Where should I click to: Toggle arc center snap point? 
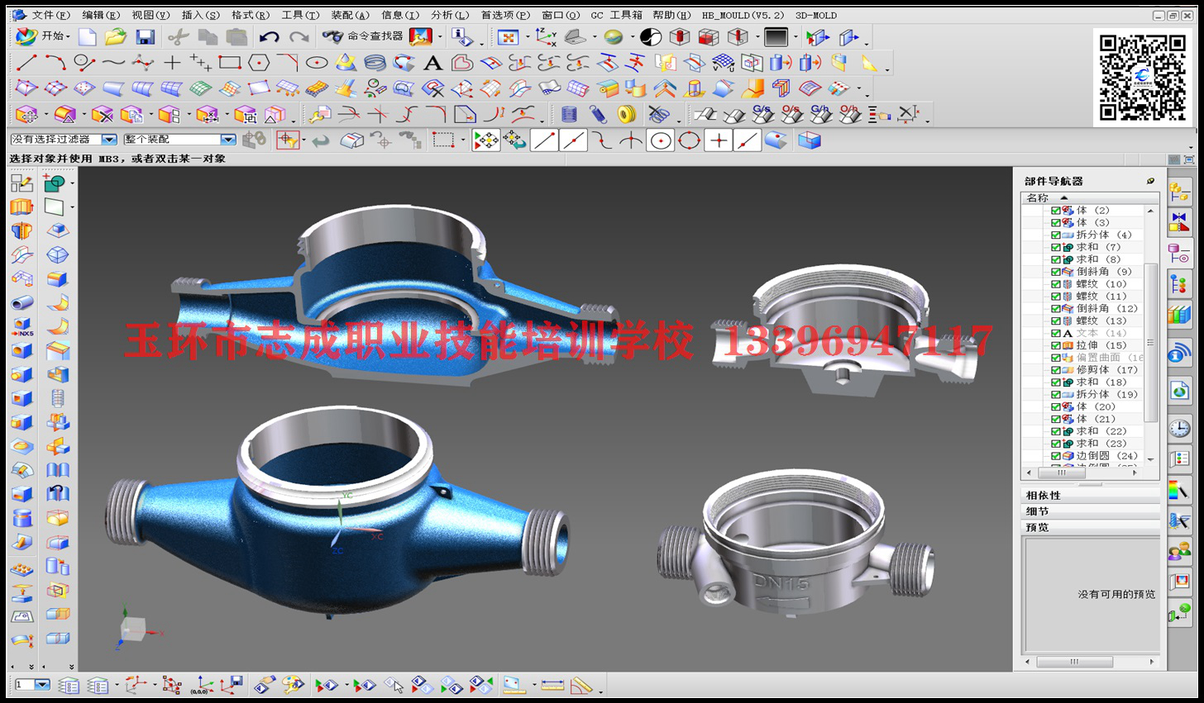point(660,140)
